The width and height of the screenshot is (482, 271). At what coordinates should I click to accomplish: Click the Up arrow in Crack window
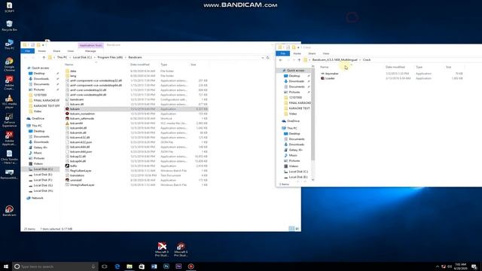pos(299,60)
